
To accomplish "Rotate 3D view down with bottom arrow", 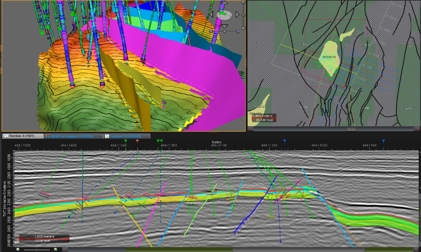I will click(x=224, y=26).
